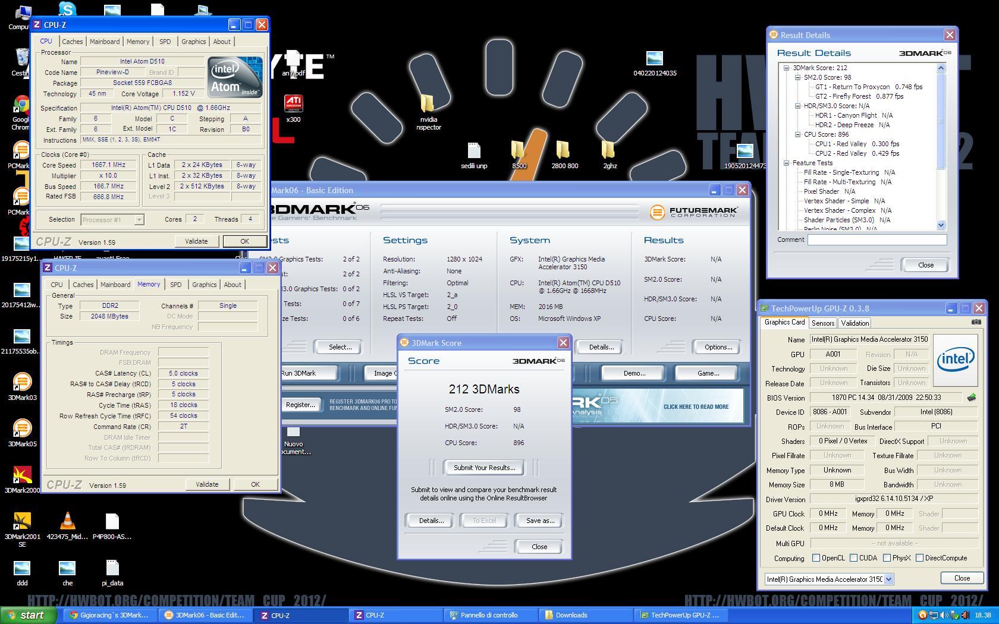Toggle the CUDA checkbox in GPU-Z

(x=853, y=558)
